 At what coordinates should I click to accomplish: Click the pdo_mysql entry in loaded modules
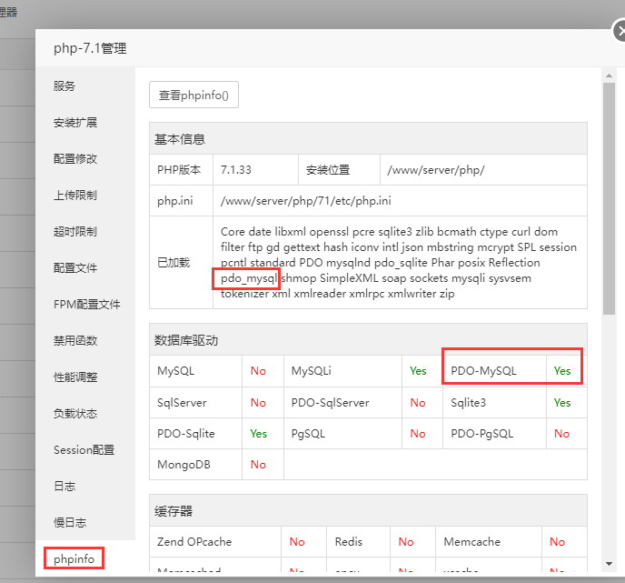(x=249, y=278)
